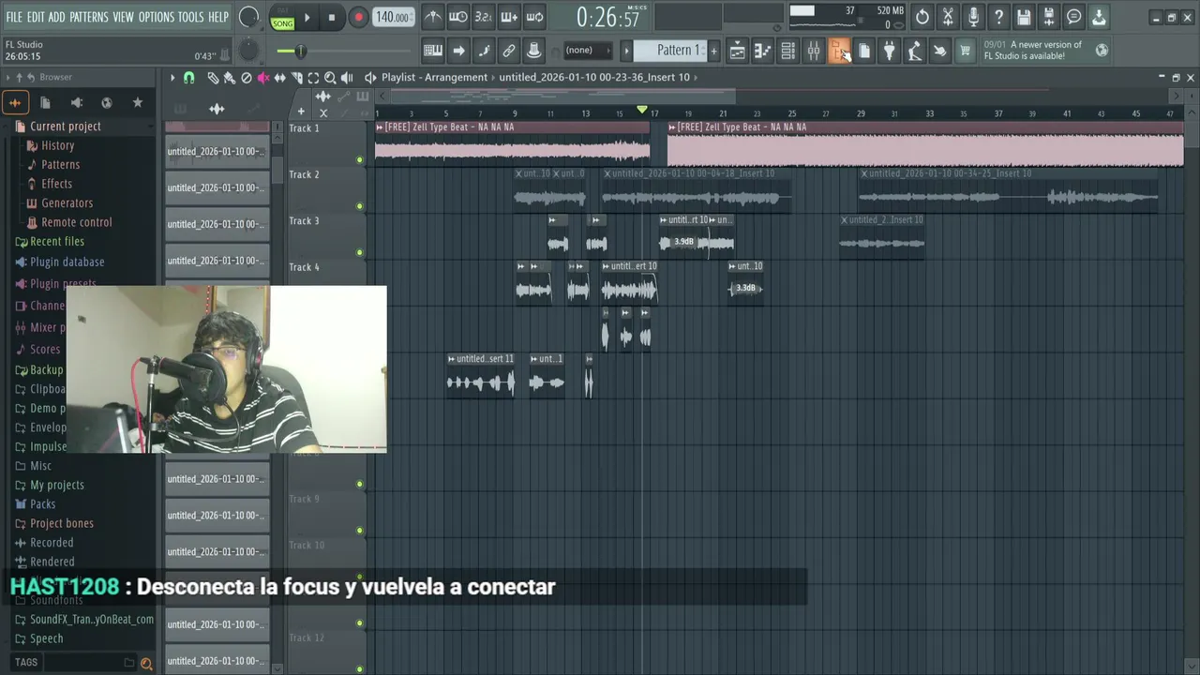Screen dimensions: 1200x675
Task: Select the delete tool in playlist
Action: 247,78
